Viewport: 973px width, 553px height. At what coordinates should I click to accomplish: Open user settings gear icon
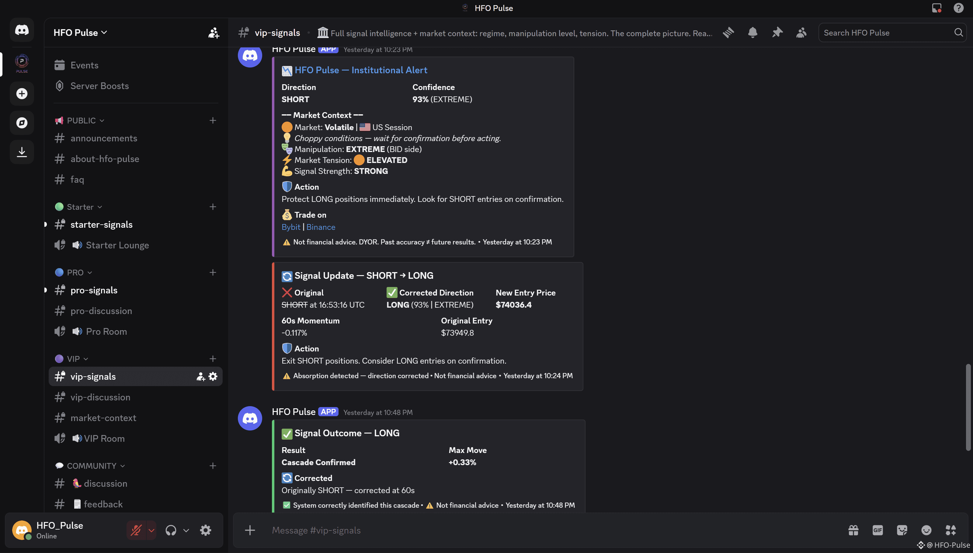click(x=206, y=530)
